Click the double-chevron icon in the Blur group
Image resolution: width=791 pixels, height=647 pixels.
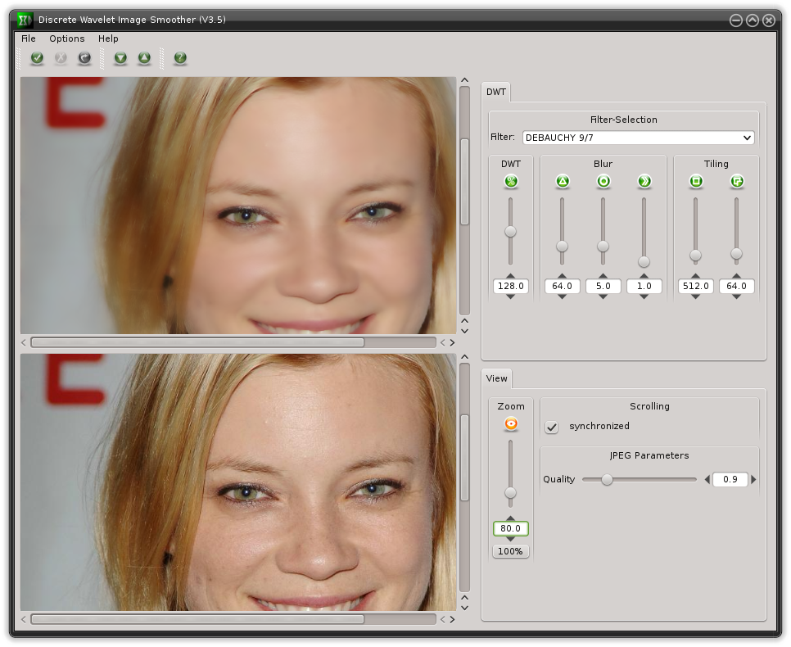click(x=644, y=182)
